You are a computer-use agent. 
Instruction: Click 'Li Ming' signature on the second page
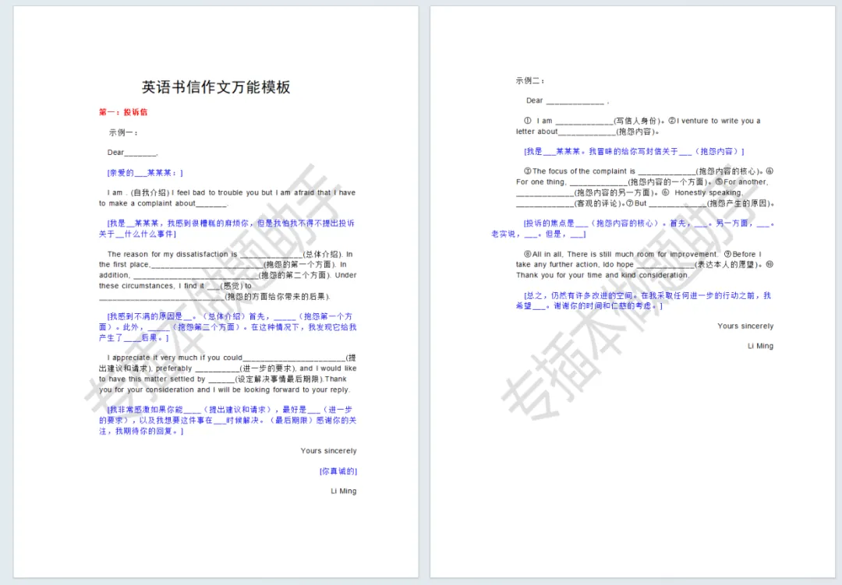click(x=760, y=346)
